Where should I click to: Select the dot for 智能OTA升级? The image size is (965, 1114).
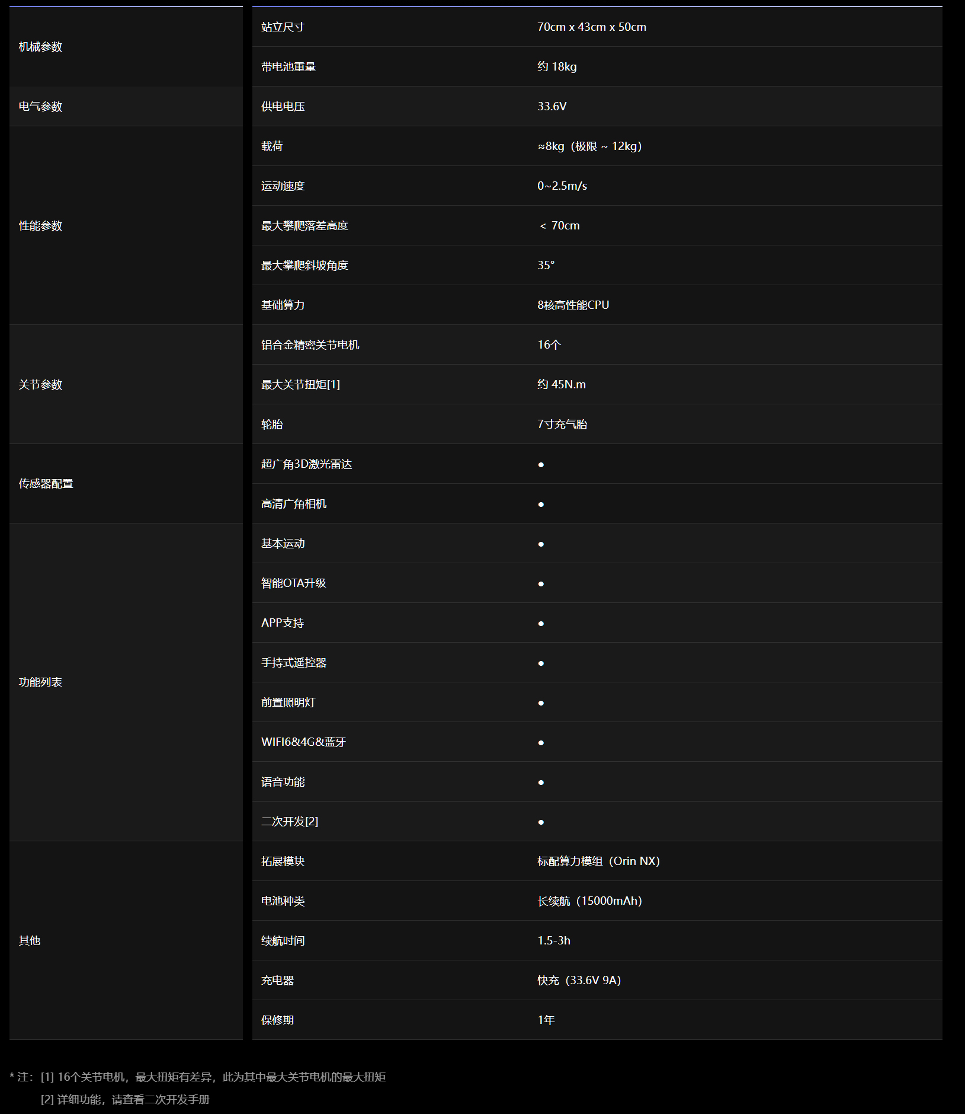click(x=541, y=584)
